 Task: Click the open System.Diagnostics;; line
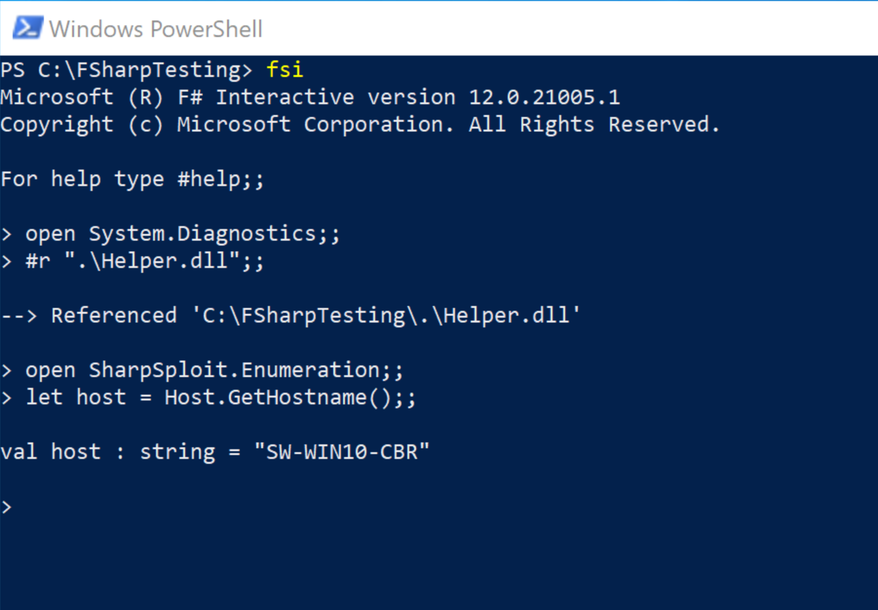tap(182, 234)
